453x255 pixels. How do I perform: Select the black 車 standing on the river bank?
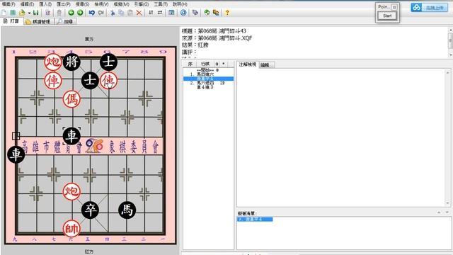pyautogui.click(x=71, y=136)
